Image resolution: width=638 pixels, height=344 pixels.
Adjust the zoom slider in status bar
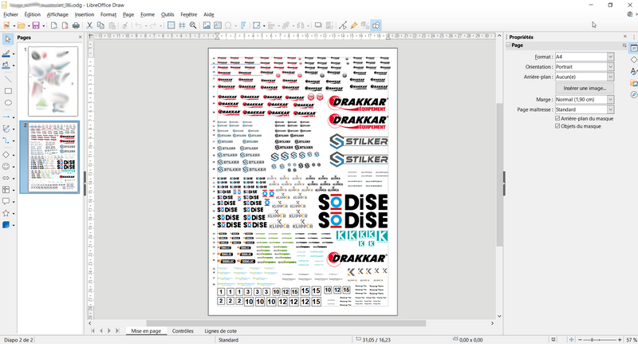point(600,339)
